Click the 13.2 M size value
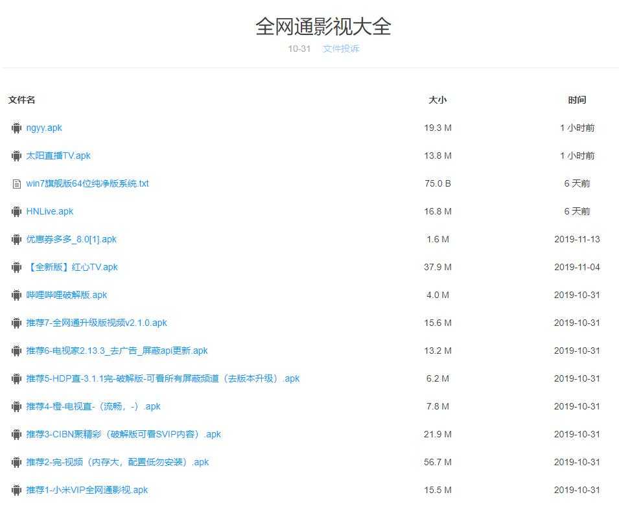 438,351
